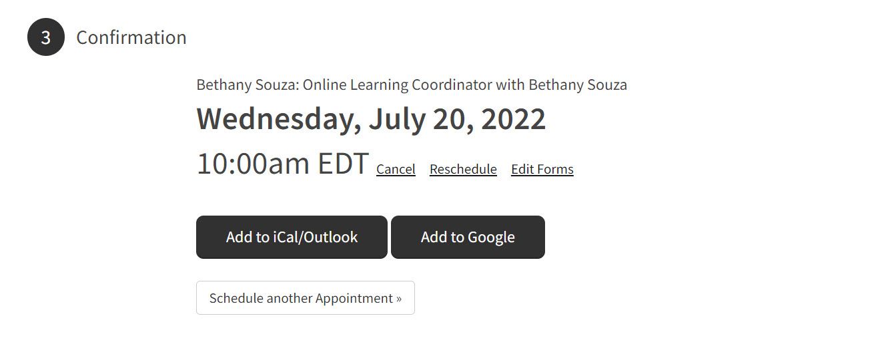Click 'with Bethany Souza' at the title's end

click(x=561, y=85)
